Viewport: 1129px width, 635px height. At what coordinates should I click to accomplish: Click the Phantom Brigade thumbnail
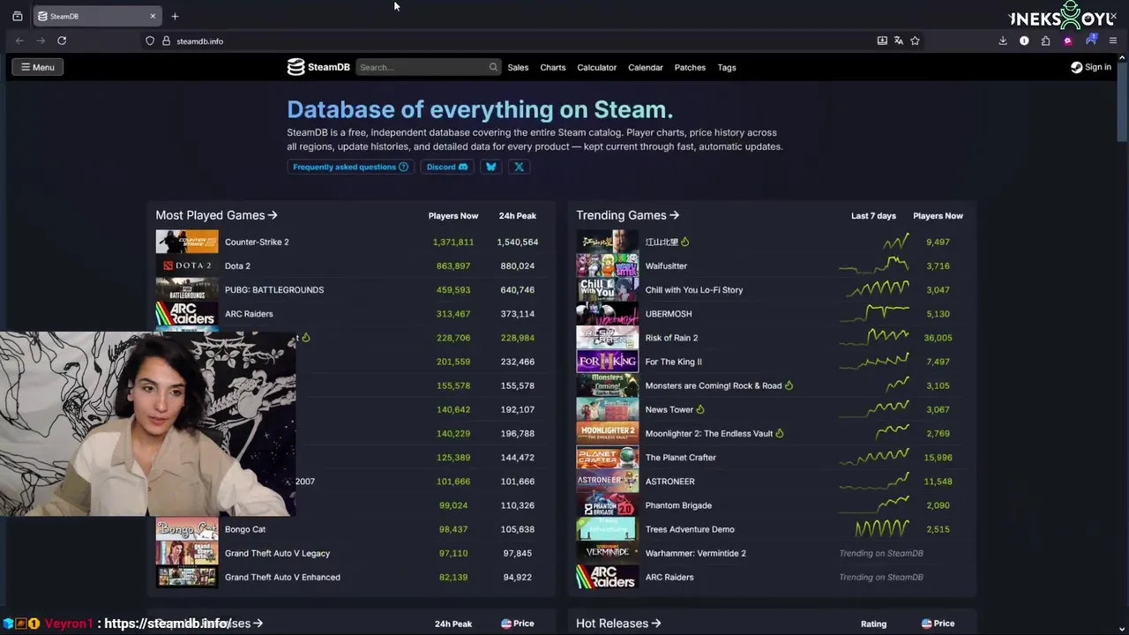607,505
